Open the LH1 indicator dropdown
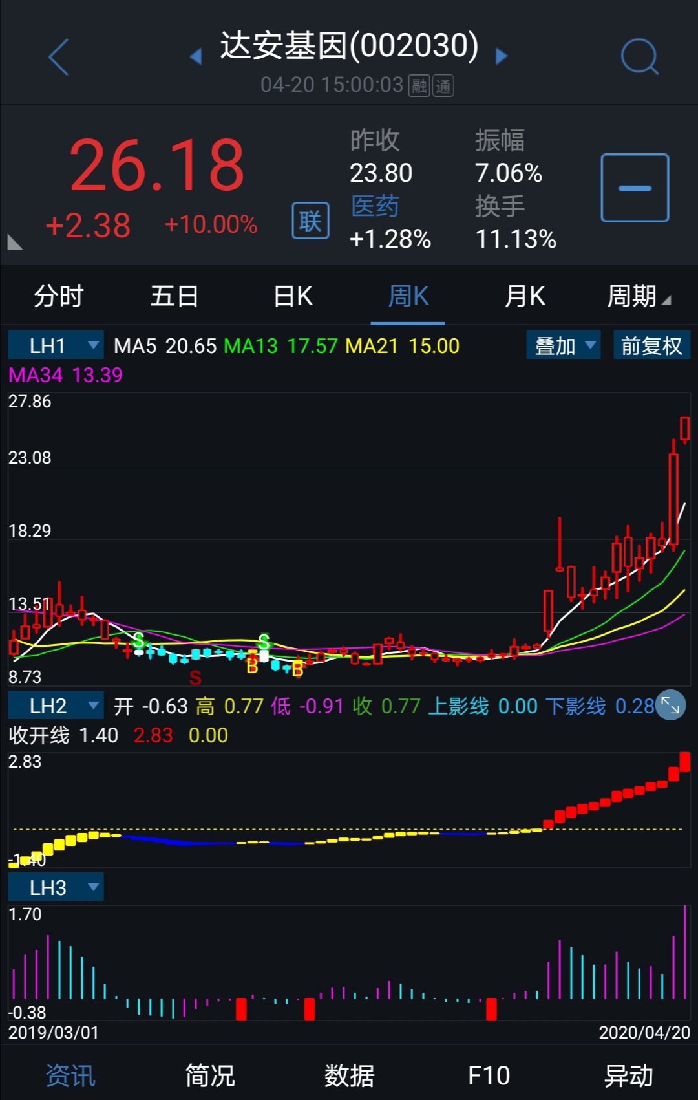The height and width of the screenshot is (1100, 698). (x=56, y=345)
